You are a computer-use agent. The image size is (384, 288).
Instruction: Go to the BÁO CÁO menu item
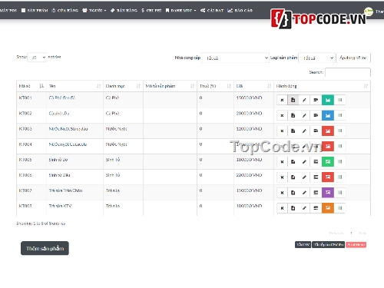pyautogui.click(x=240, y=11)
